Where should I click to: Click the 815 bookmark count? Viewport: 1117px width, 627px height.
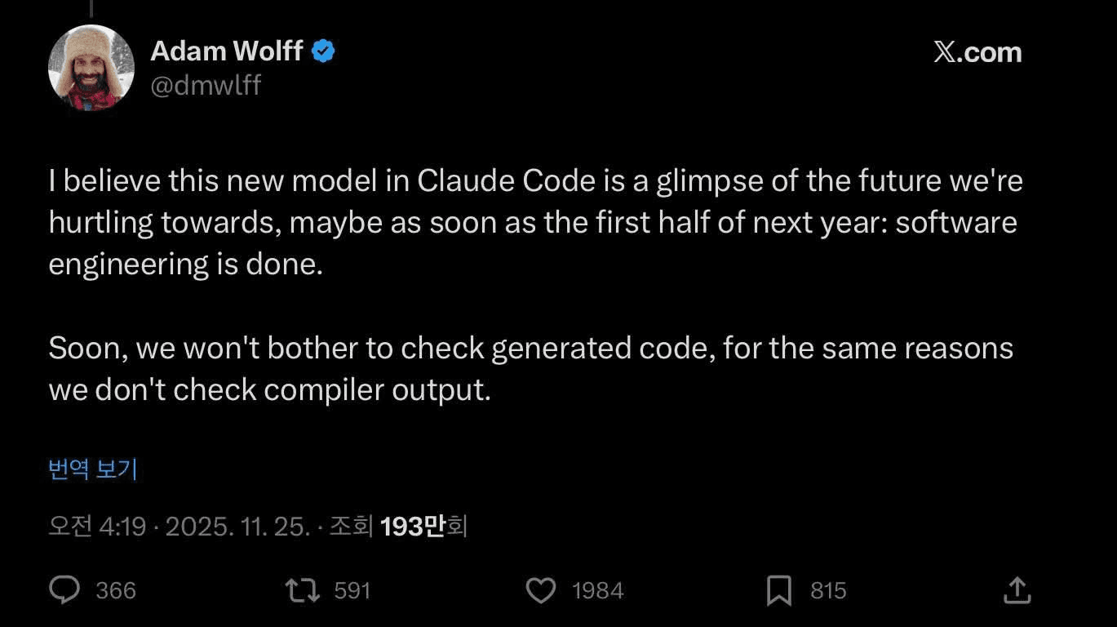828,590
